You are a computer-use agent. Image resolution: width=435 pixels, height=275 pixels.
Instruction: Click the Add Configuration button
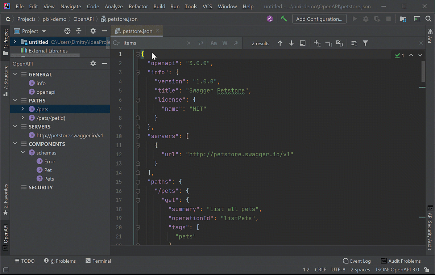[319, 19]
